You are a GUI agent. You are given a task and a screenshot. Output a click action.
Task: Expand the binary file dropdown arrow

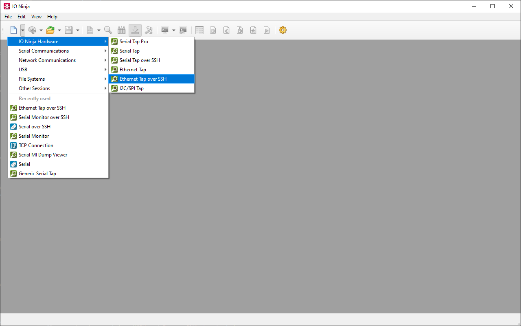(x=99, y=30)
